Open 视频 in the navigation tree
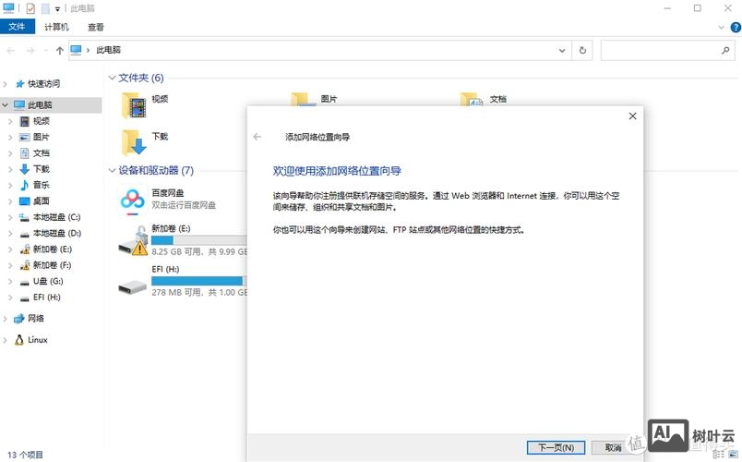Viewport: 742px width, 462px height. click(42, 121)
